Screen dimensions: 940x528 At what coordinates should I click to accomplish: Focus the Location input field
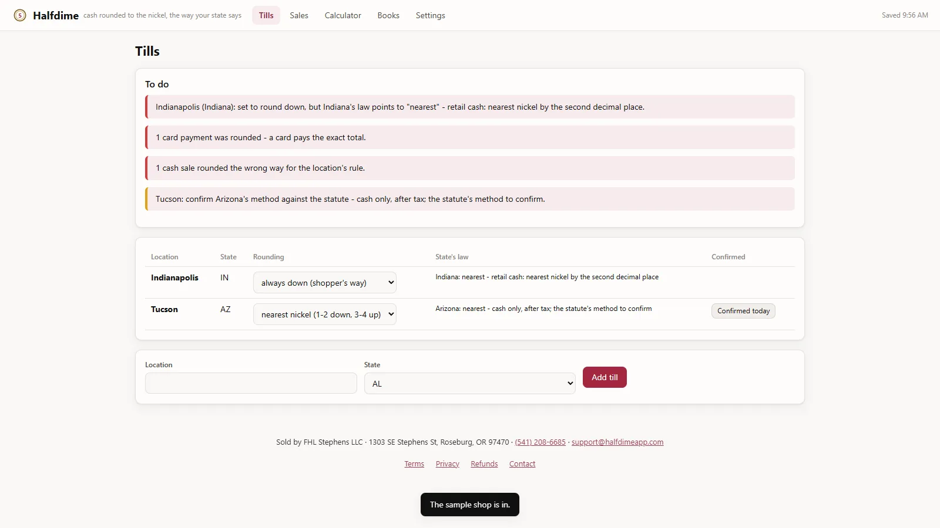tap(251, 383)
